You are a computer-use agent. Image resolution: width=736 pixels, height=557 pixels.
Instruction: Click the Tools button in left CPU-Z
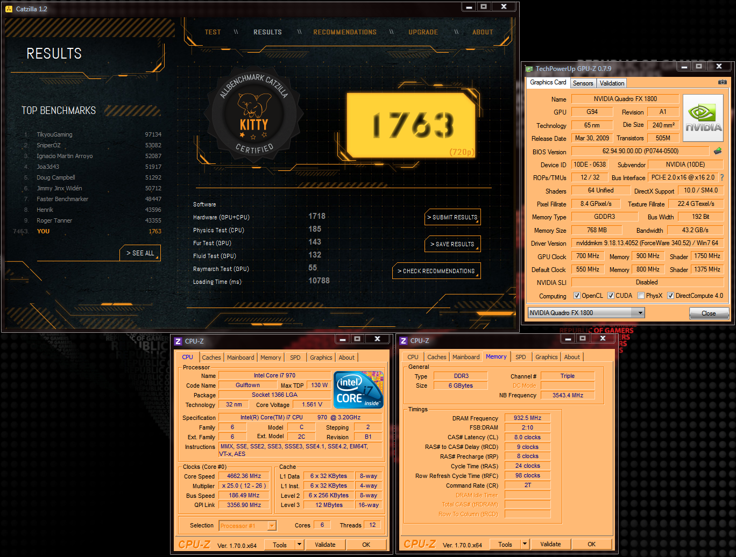click(280, 545)
